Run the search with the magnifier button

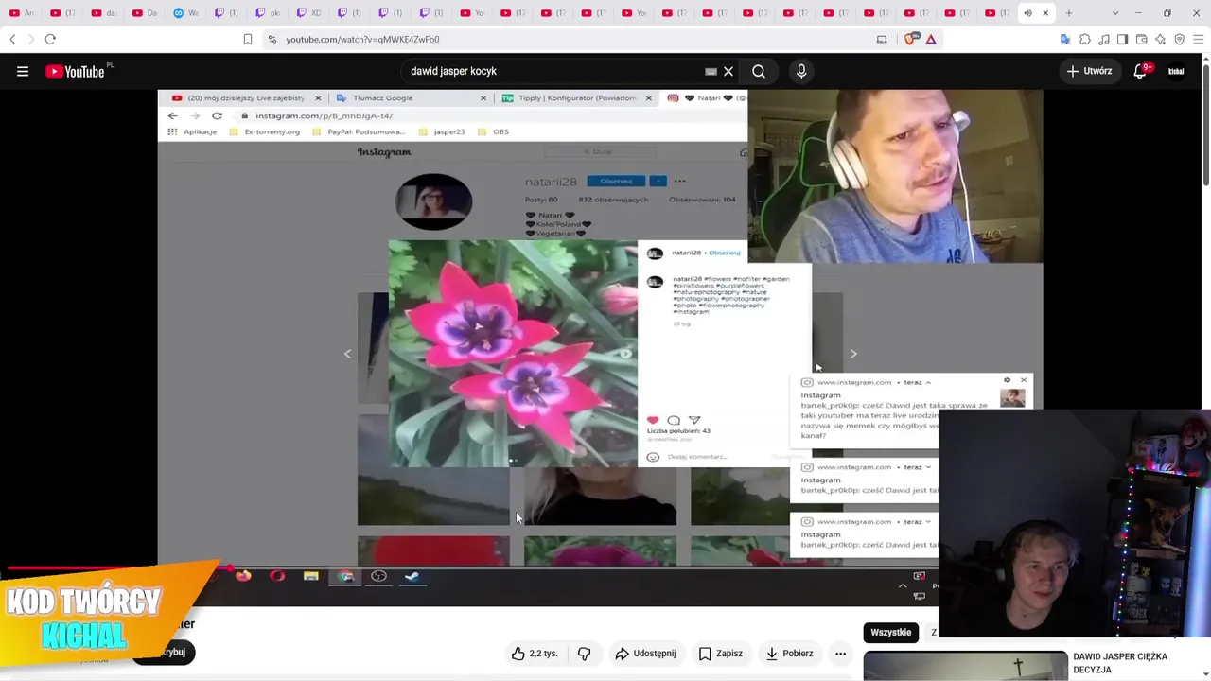pos(759,71)
